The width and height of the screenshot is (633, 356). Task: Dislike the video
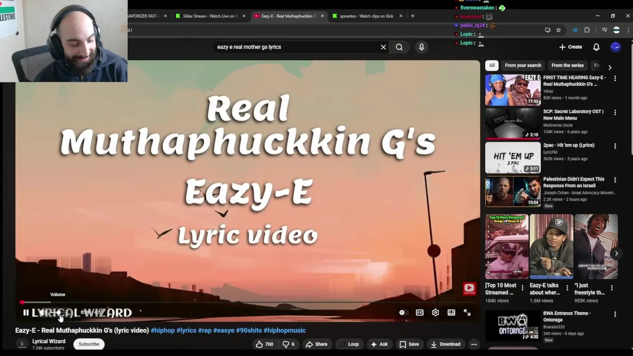click(289, 344)
